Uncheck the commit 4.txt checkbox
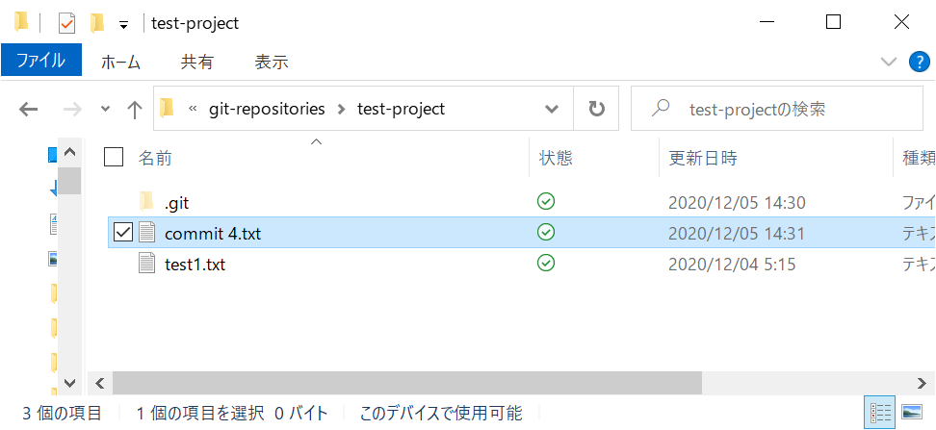Viewport: 936px width, 430px height. pyautogui.click(x=122, y=233)
